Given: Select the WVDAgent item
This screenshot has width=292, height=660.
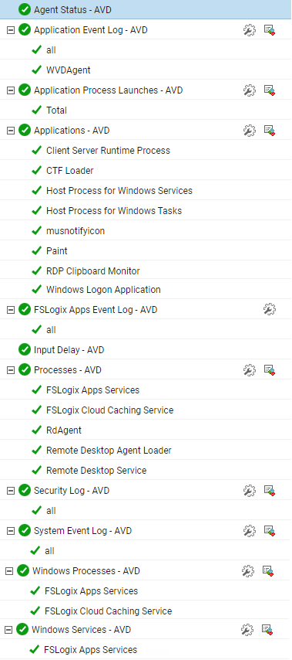Looking at the screenshot, I should [69, 70].
